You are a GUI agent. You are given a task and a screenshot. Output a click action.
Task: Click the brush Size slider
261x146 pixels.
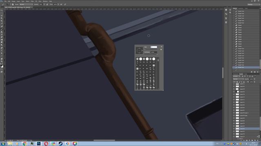[150, 49]
